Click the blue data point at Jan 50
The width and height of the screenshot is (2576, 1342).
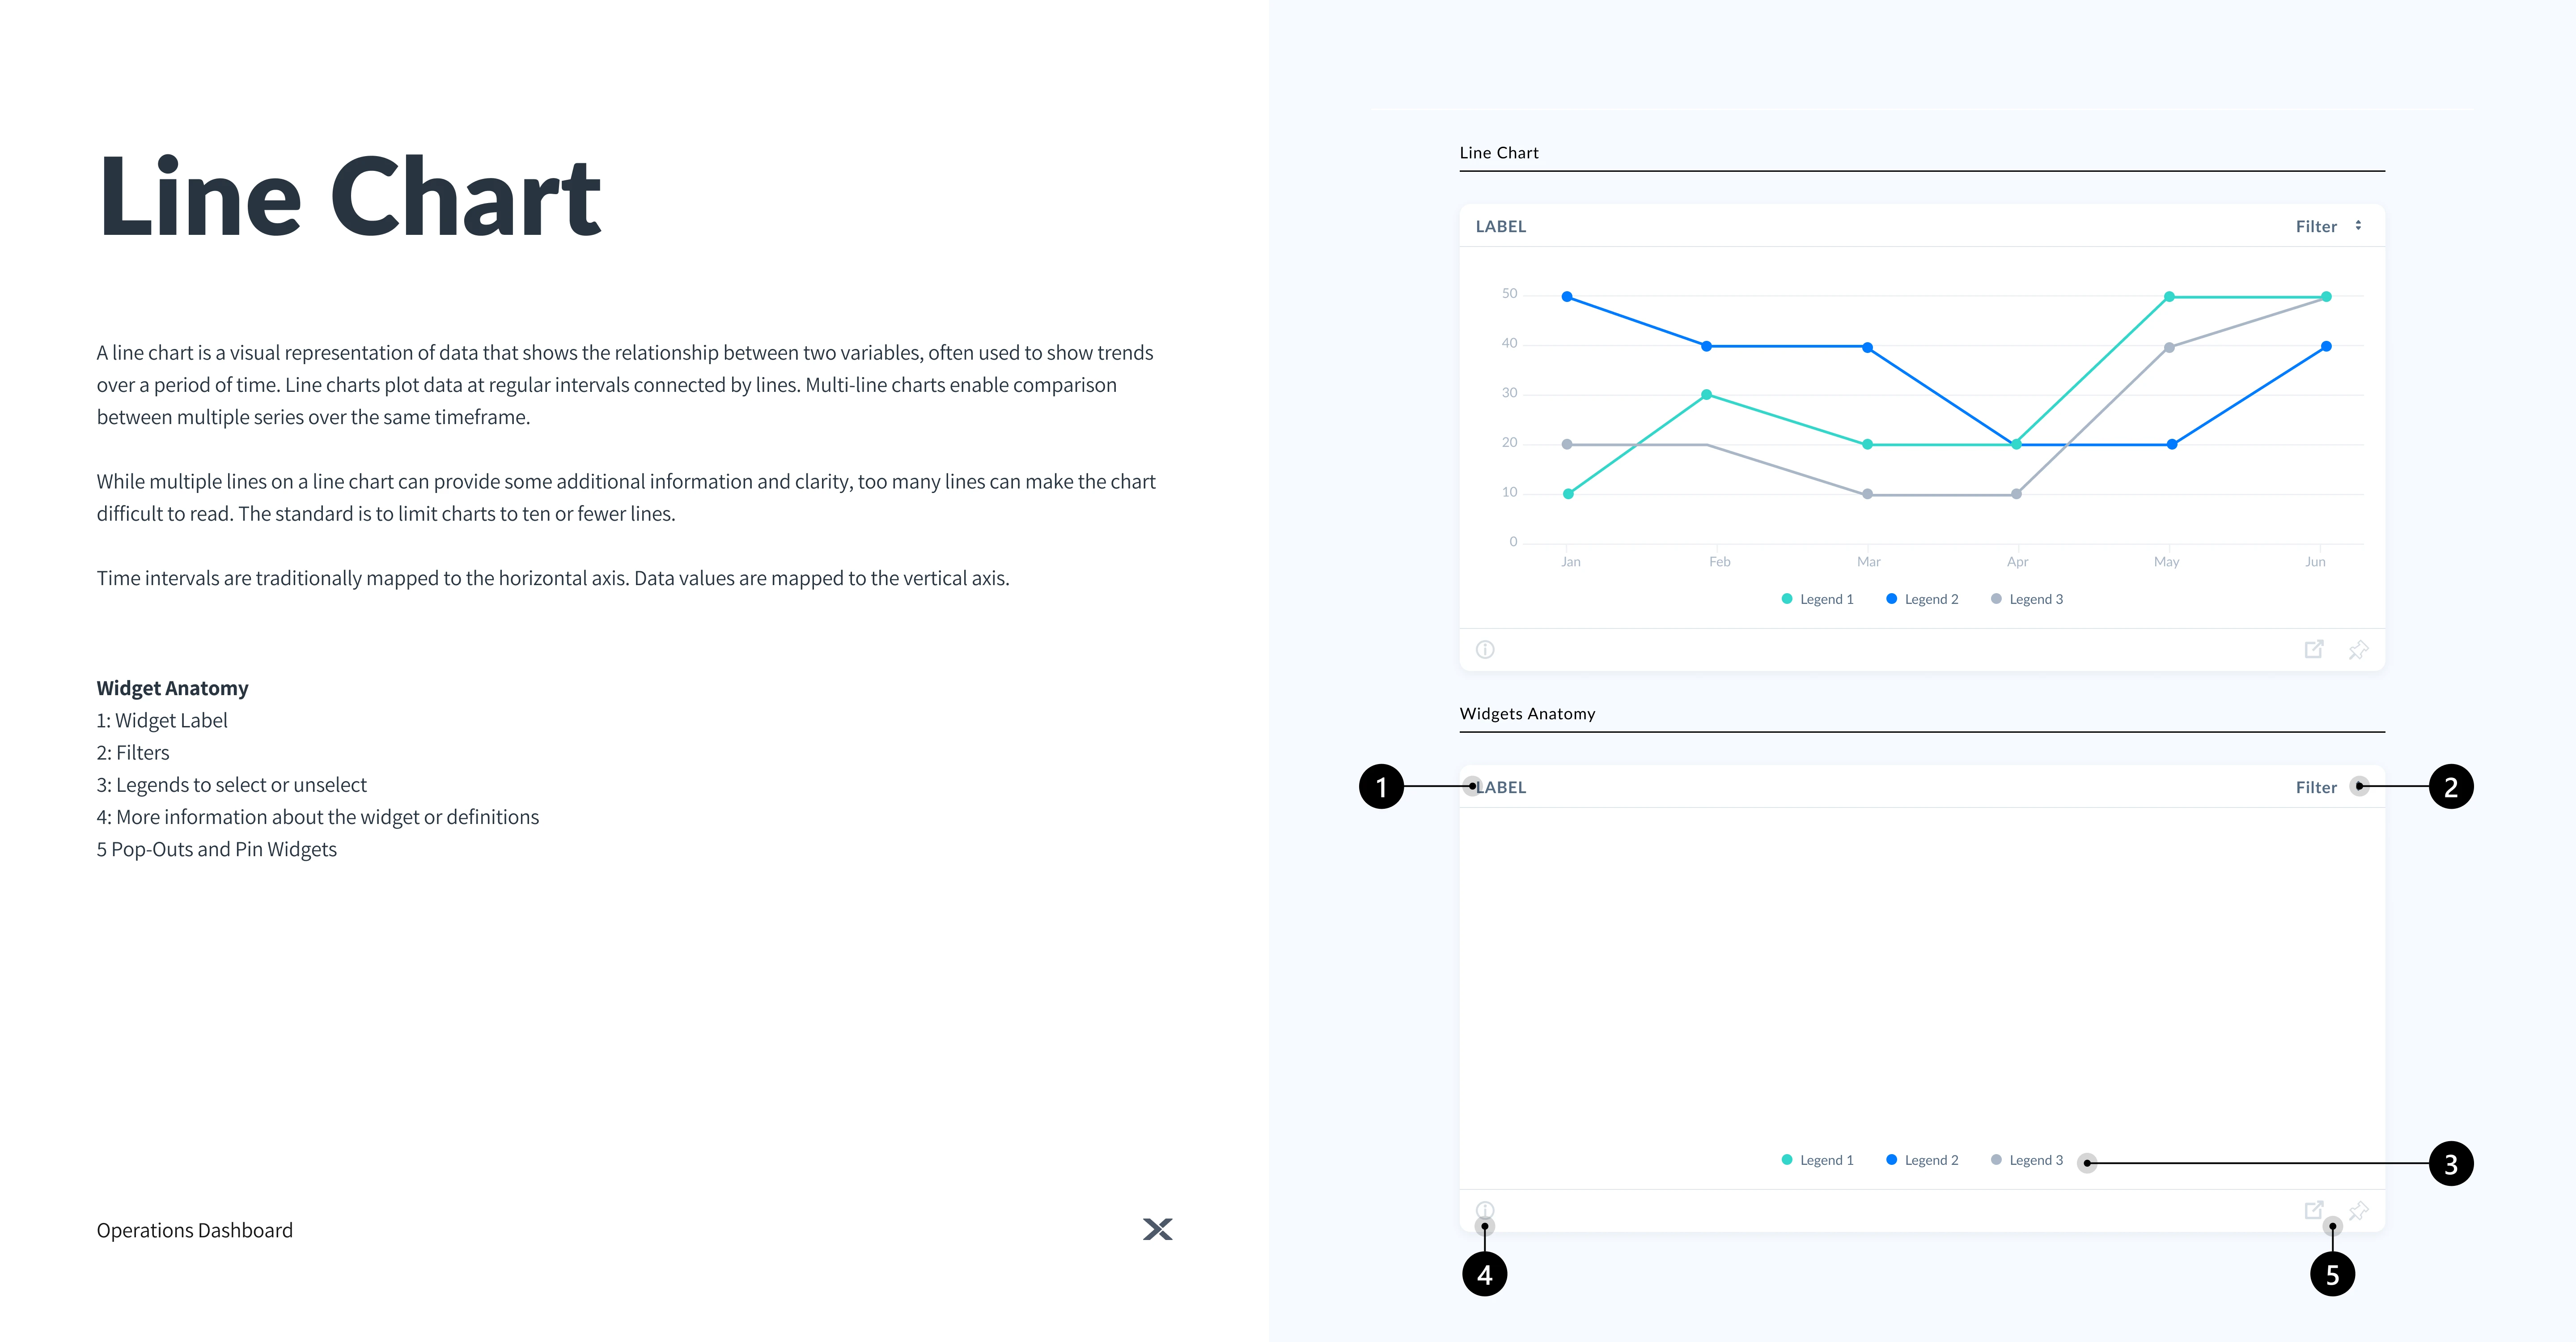[x=1567, y=297]
